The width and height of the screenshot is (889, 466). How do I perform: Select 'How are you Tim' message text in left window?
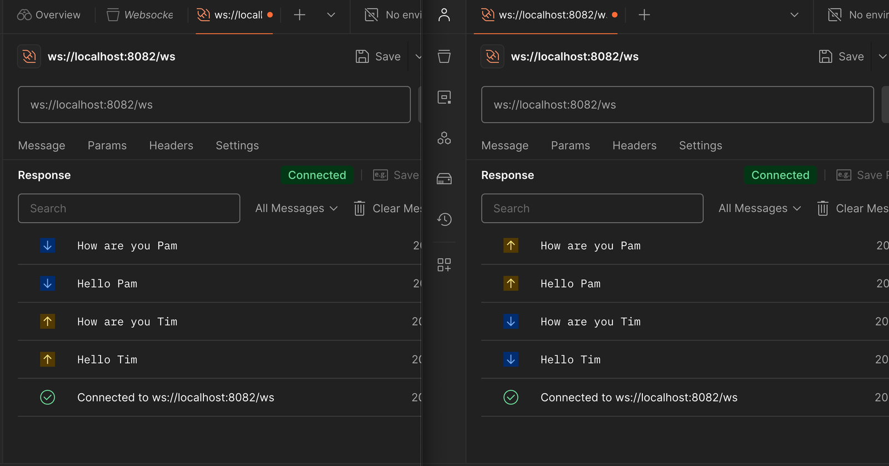[127, 322]
